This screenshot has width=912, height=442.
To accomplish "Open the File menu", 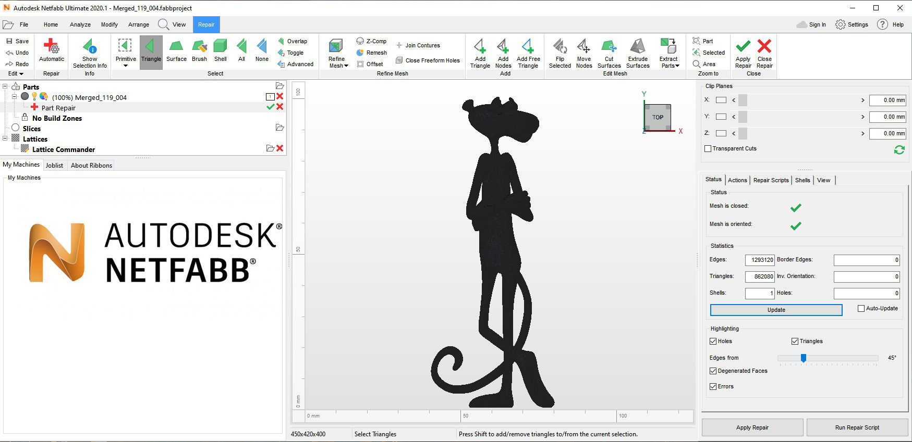I will pos(24,24).
